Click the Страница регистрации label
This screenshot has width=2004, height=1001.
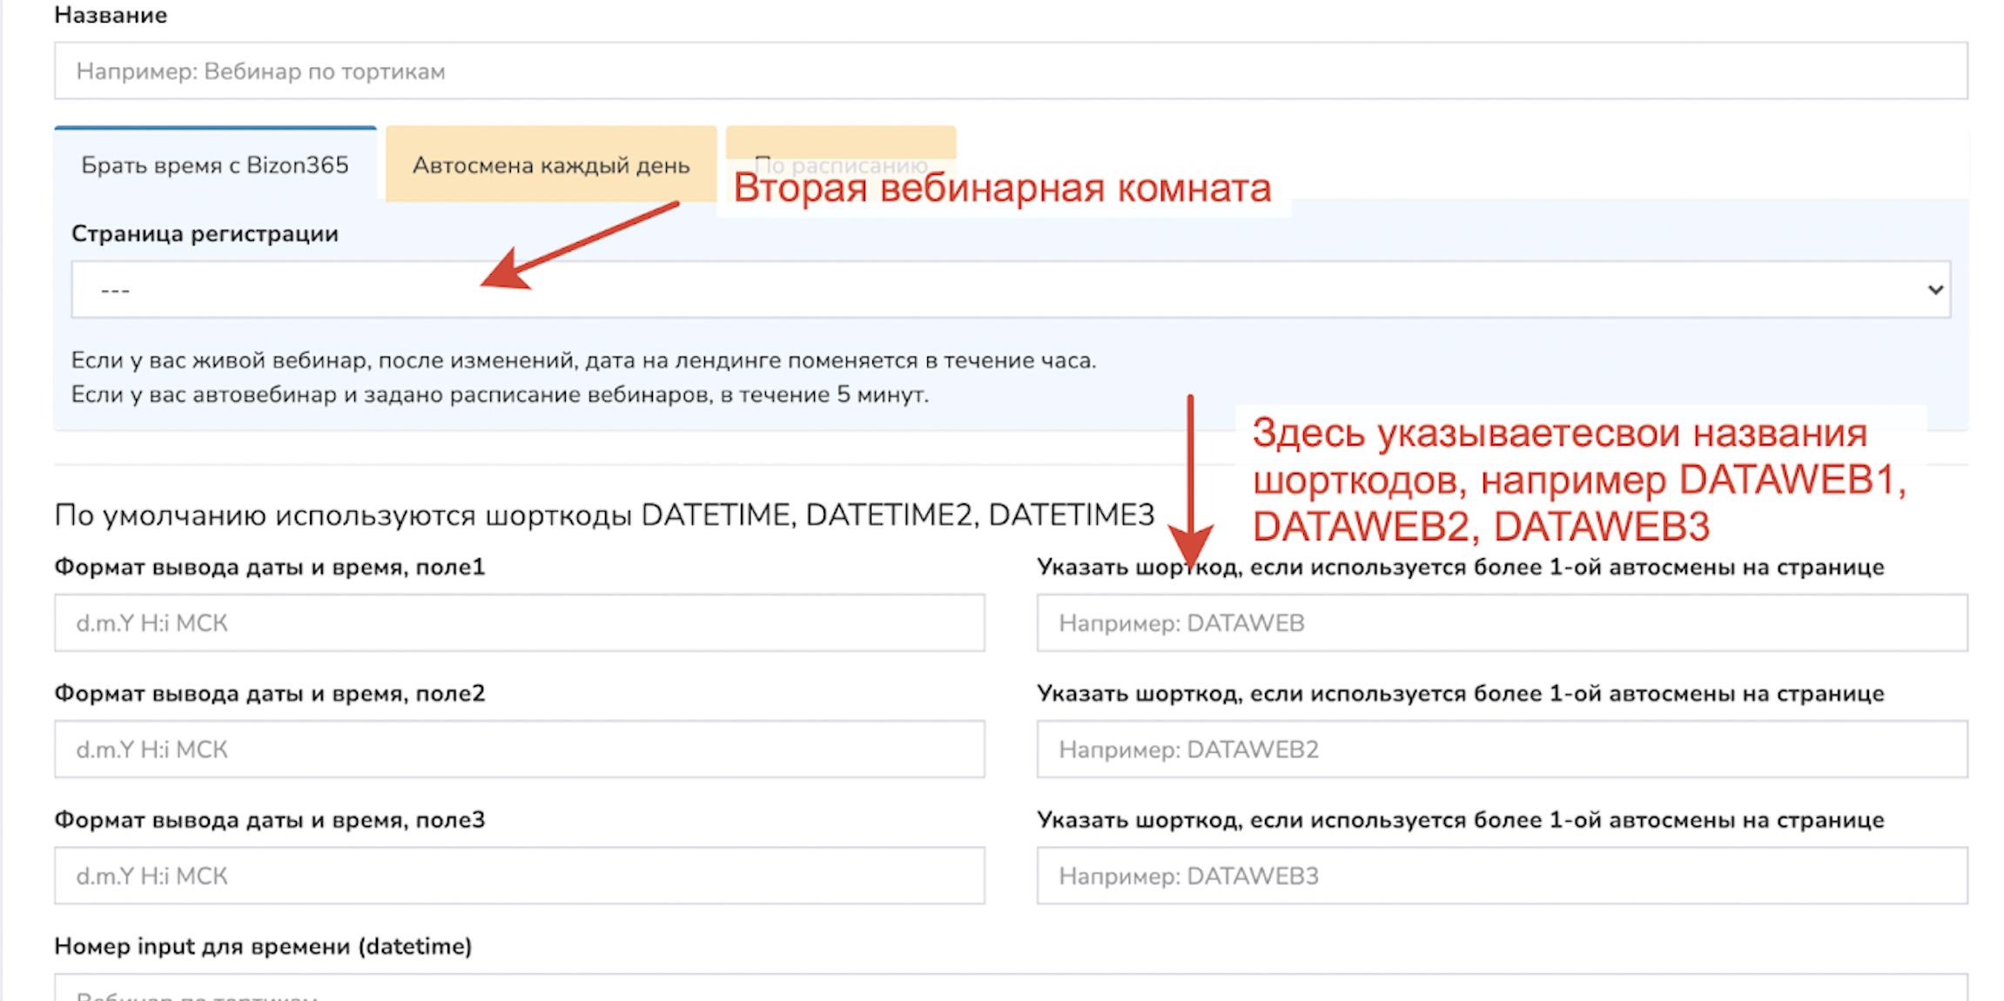(x=205, y=233)
